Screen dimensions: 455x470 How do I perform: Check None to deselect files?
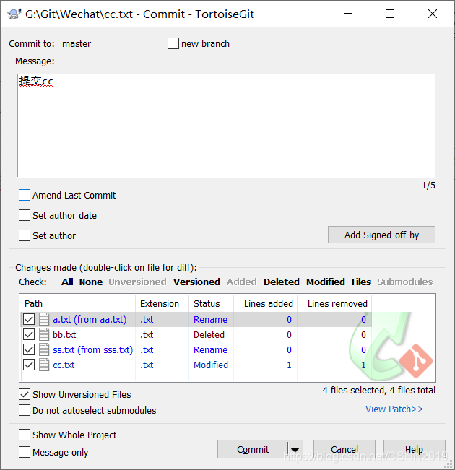pos(91,282)
